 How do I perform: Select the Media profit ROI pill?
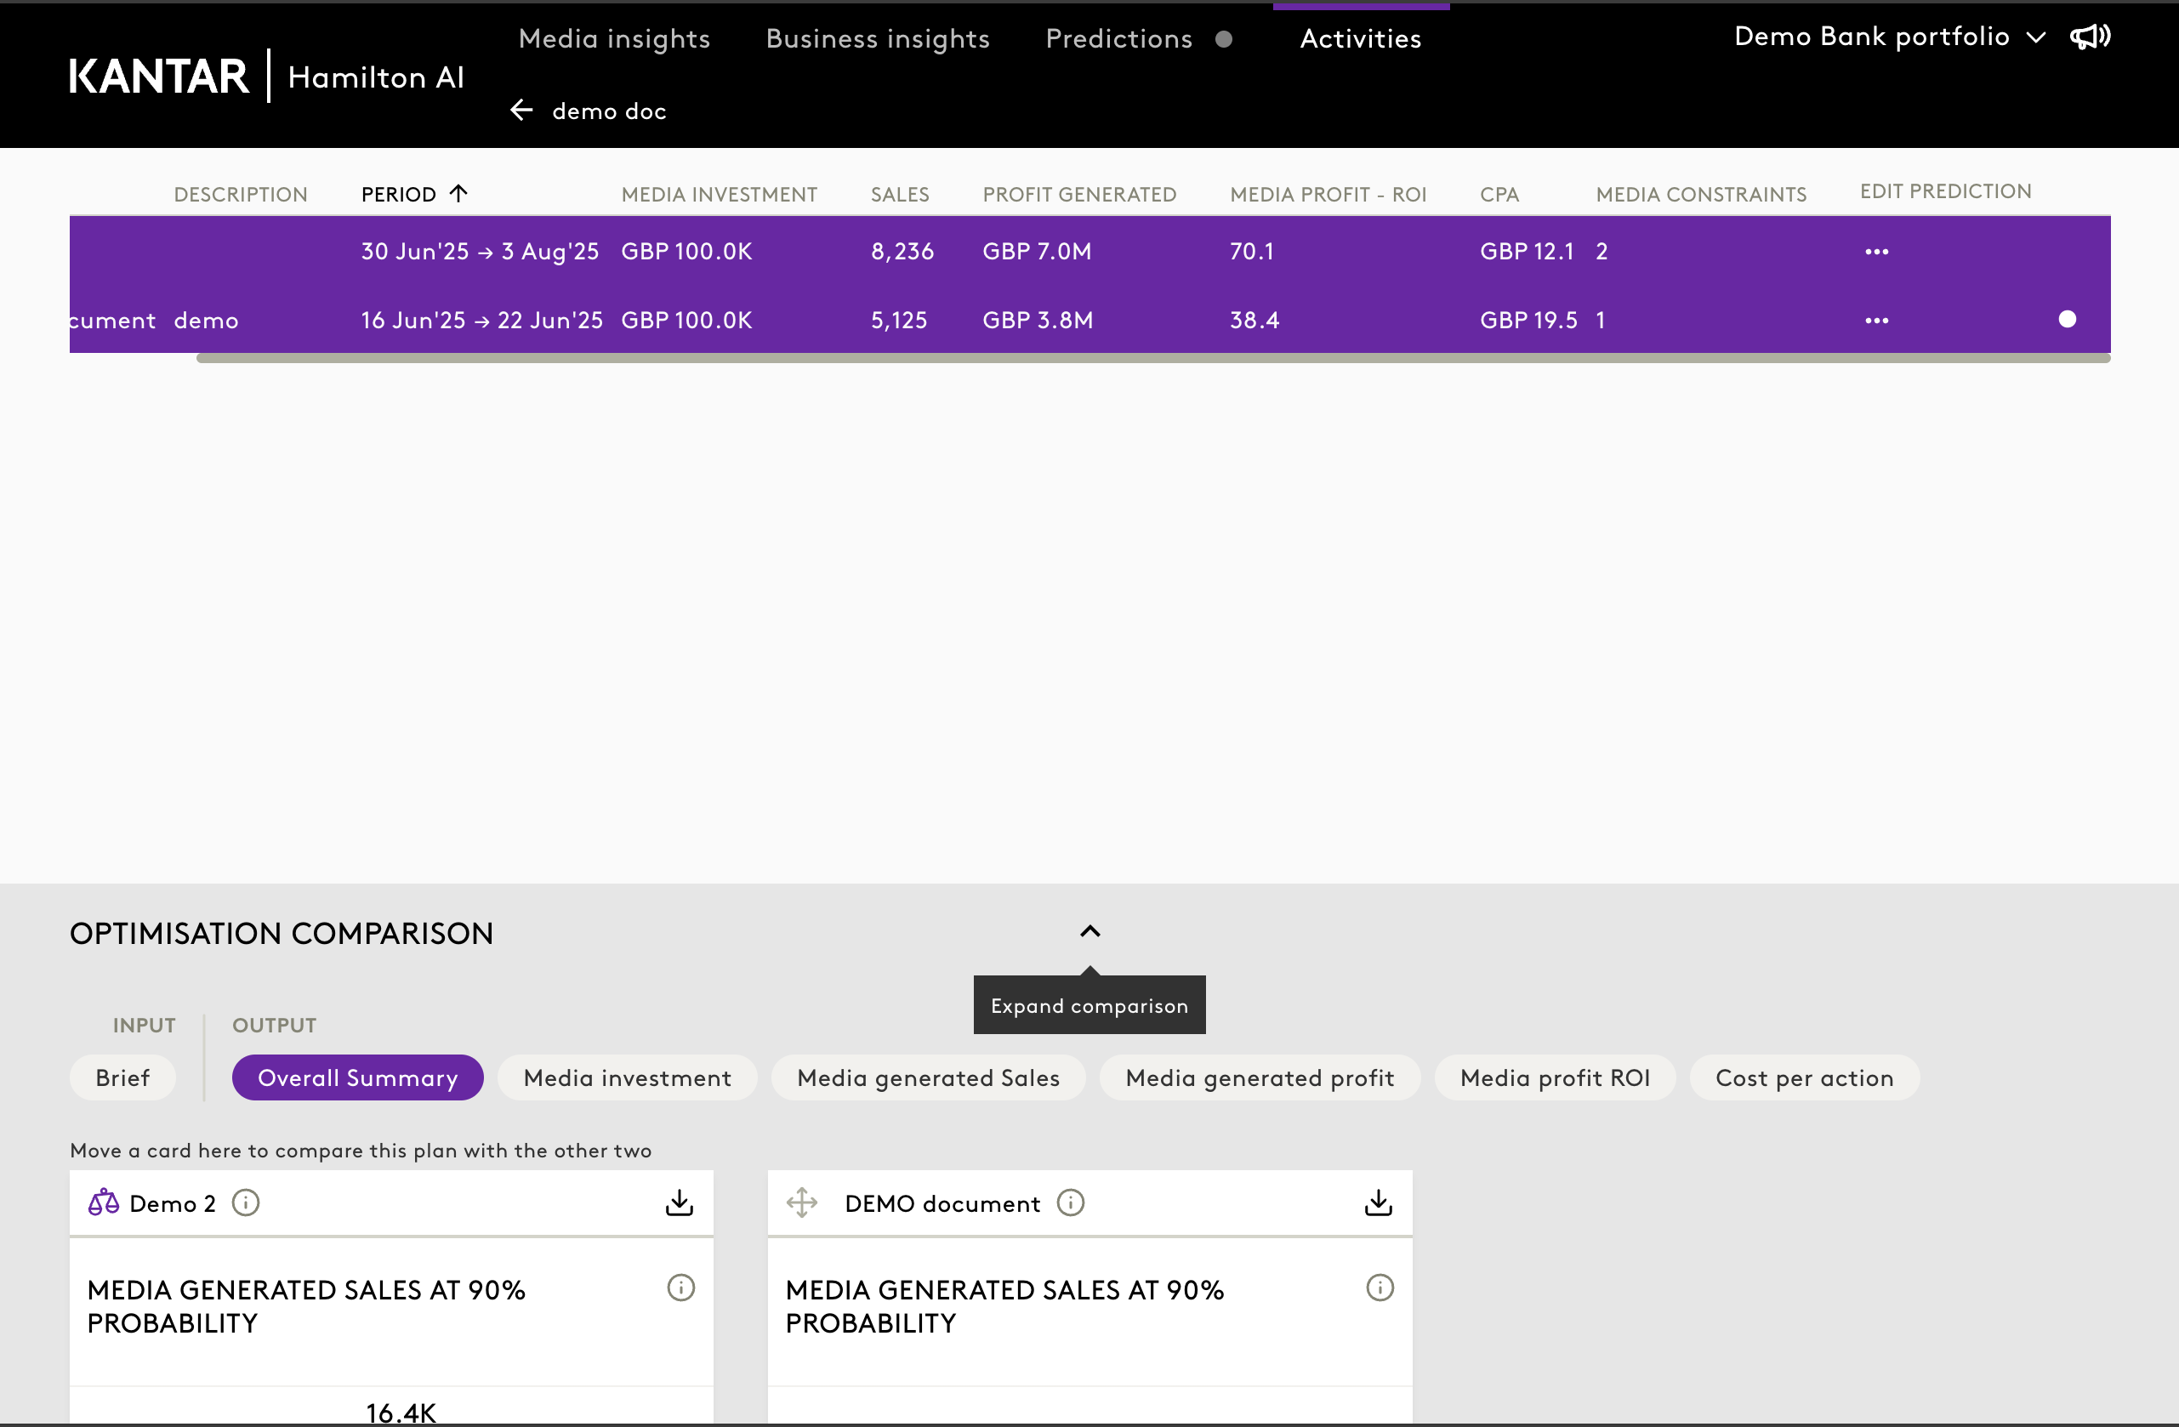[x=1555, y=1078]
